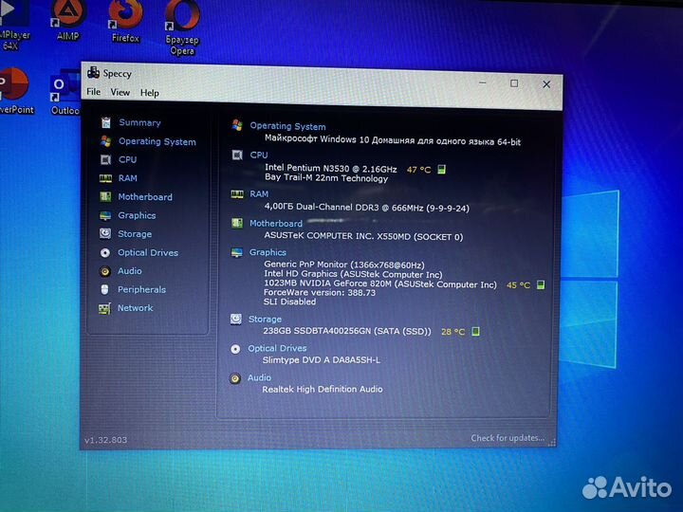
Task: Open Audio heading link in summary pane
Action: tap(259, 377)
